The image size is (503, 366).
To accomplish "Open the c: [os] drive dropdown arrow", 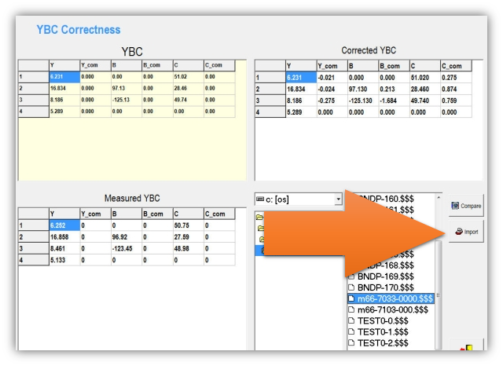I will [337, 199].
